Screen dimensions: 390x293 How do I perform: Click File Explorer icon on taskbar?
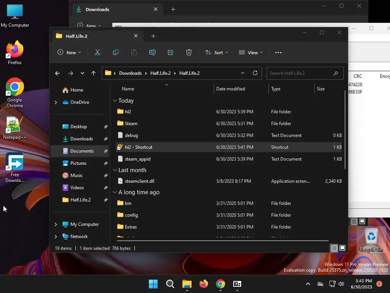[x=187, y=284]
